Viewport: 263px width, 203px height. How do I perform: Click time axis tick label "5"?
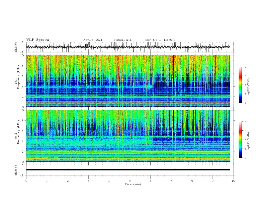(130, 181)
